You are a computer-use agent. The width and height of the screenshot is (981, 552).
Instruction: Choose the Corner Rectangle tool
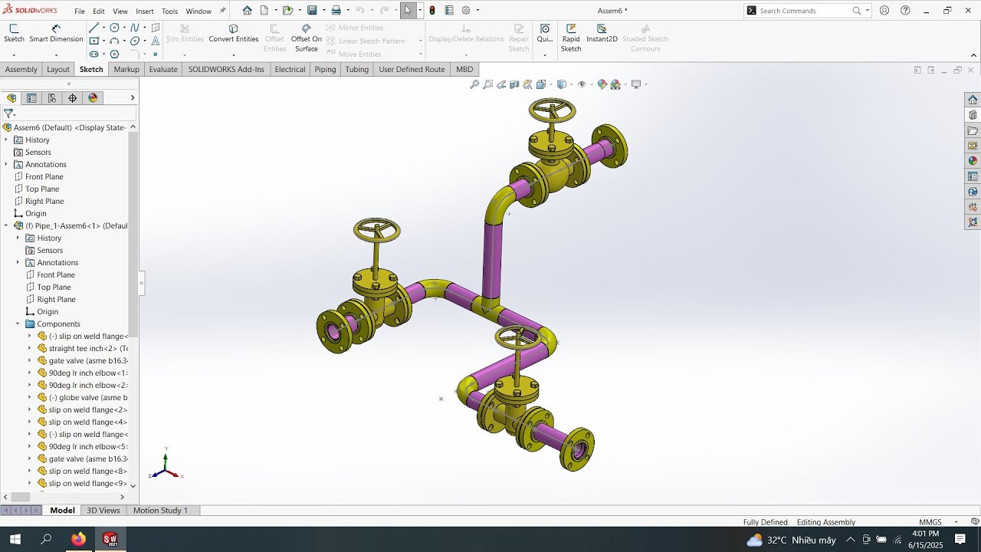94,41
